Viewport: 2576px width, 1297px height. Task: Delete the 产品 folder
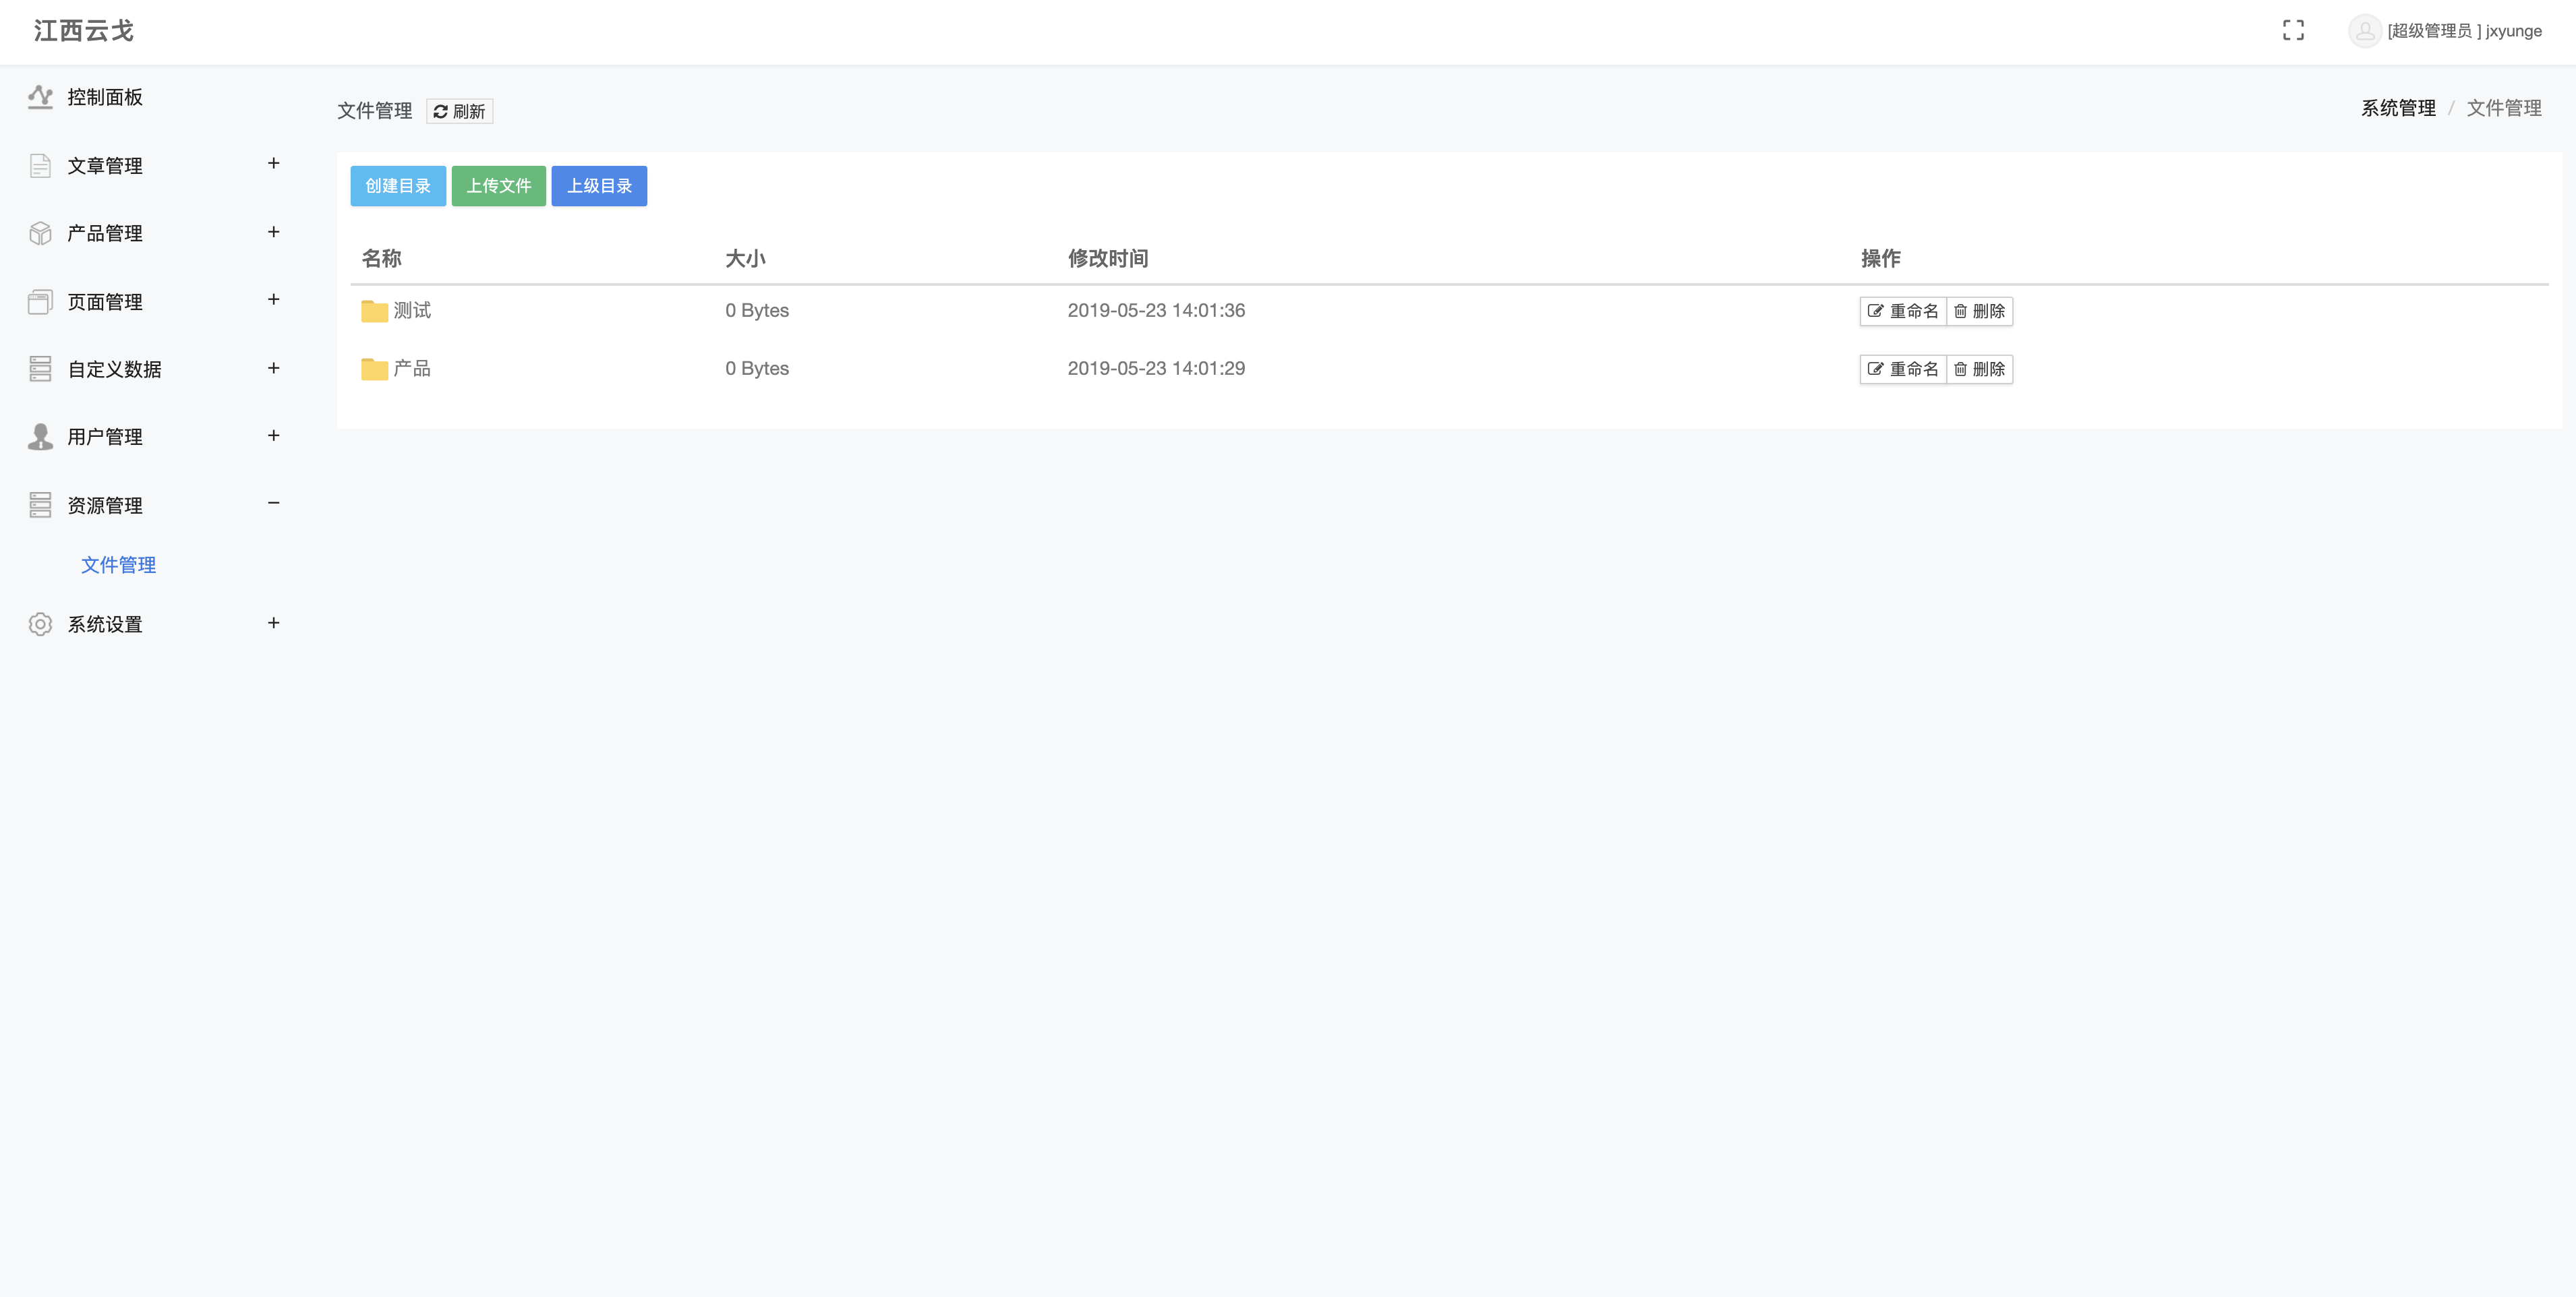pos(1979,369)
